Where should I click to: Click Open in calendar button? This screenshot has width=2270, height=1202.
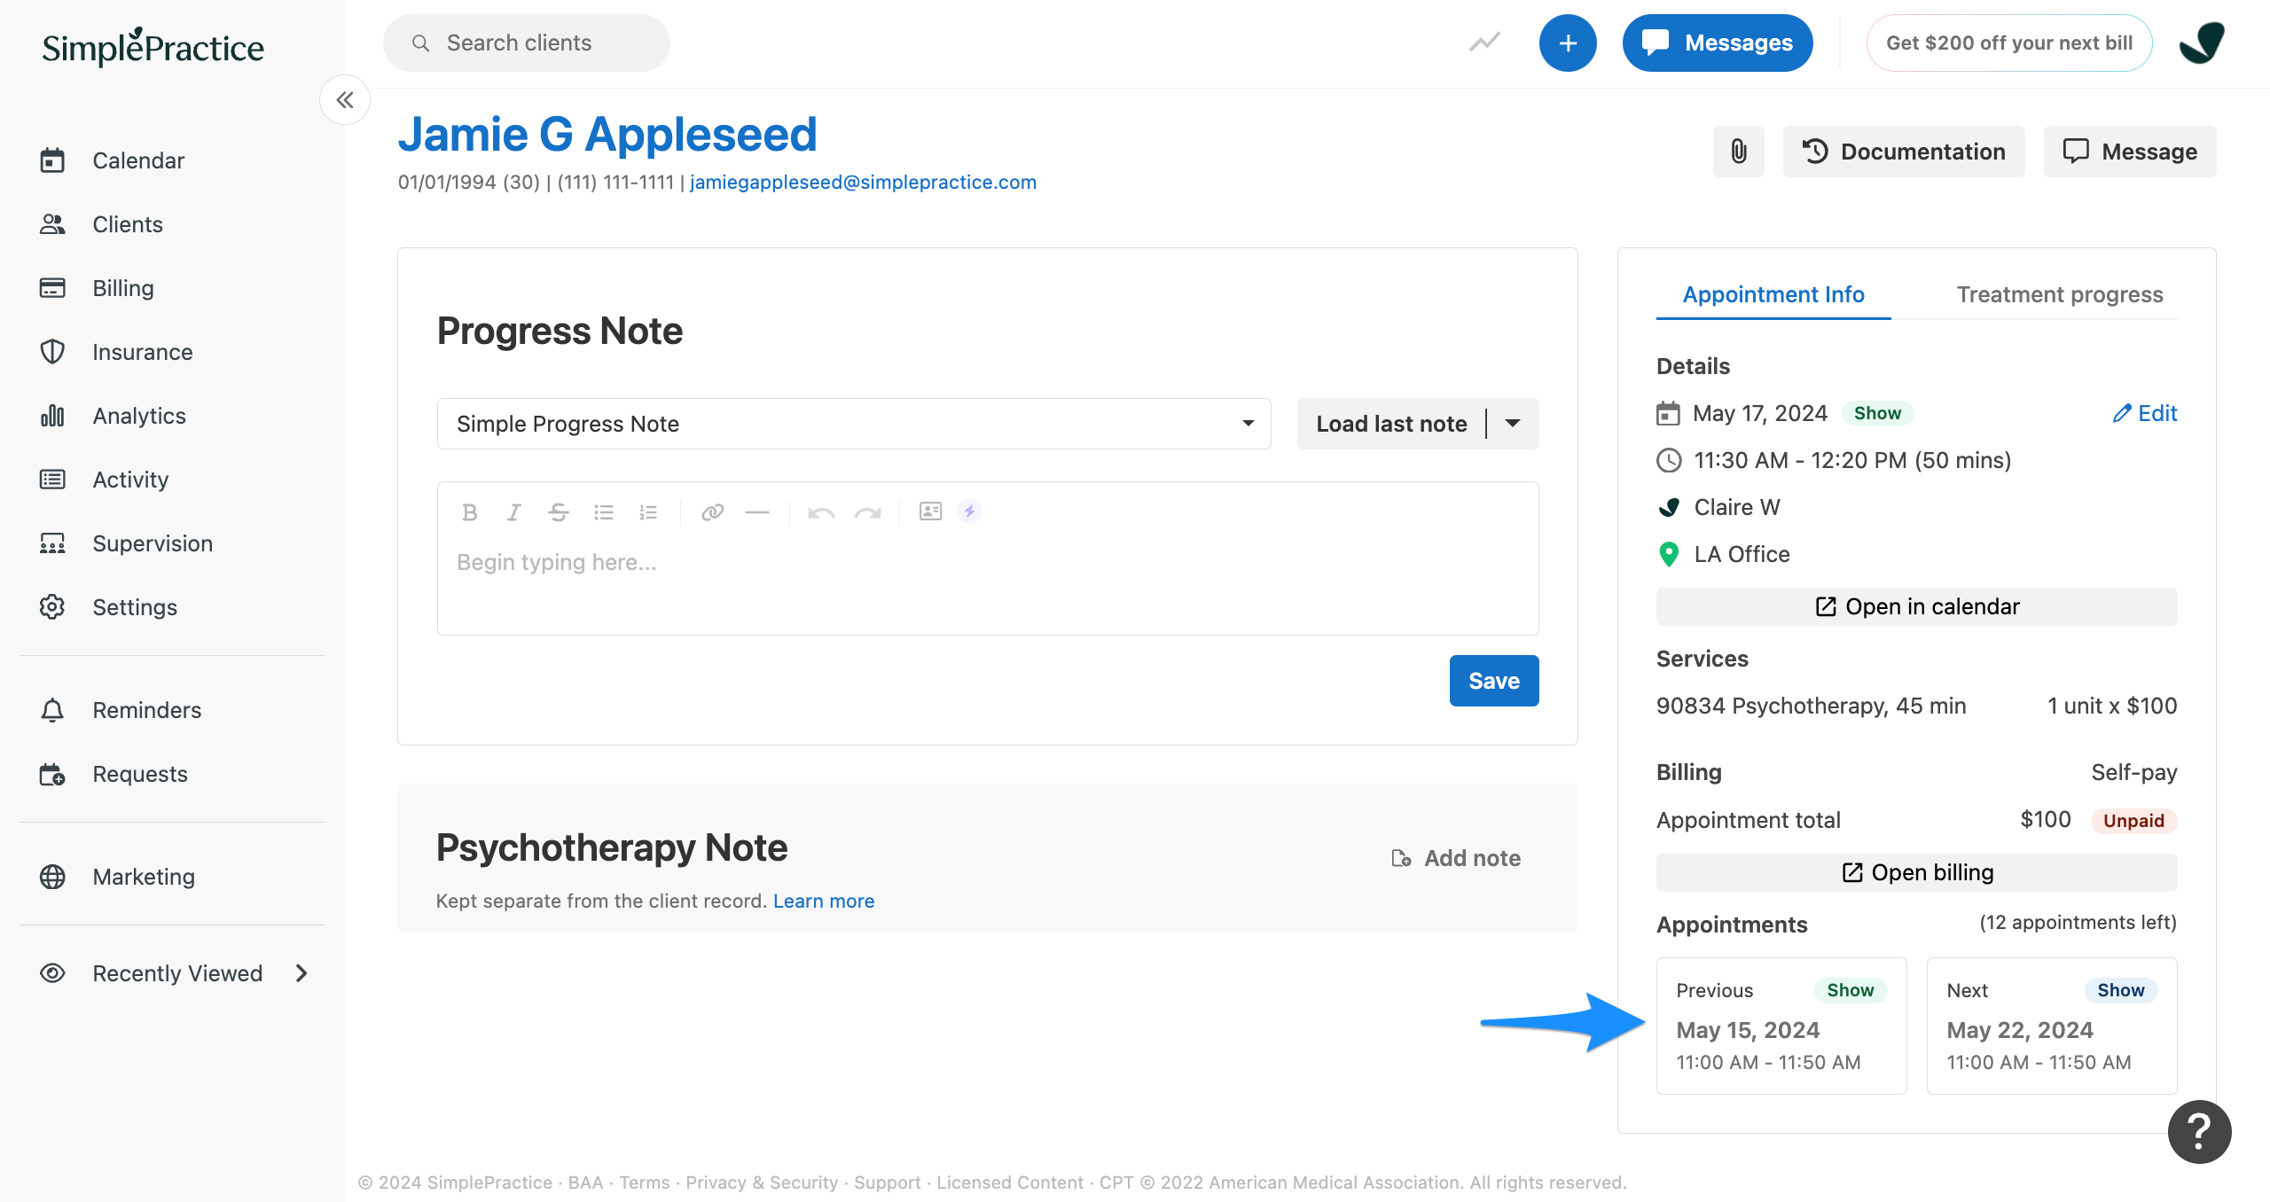coord(1916,606)
